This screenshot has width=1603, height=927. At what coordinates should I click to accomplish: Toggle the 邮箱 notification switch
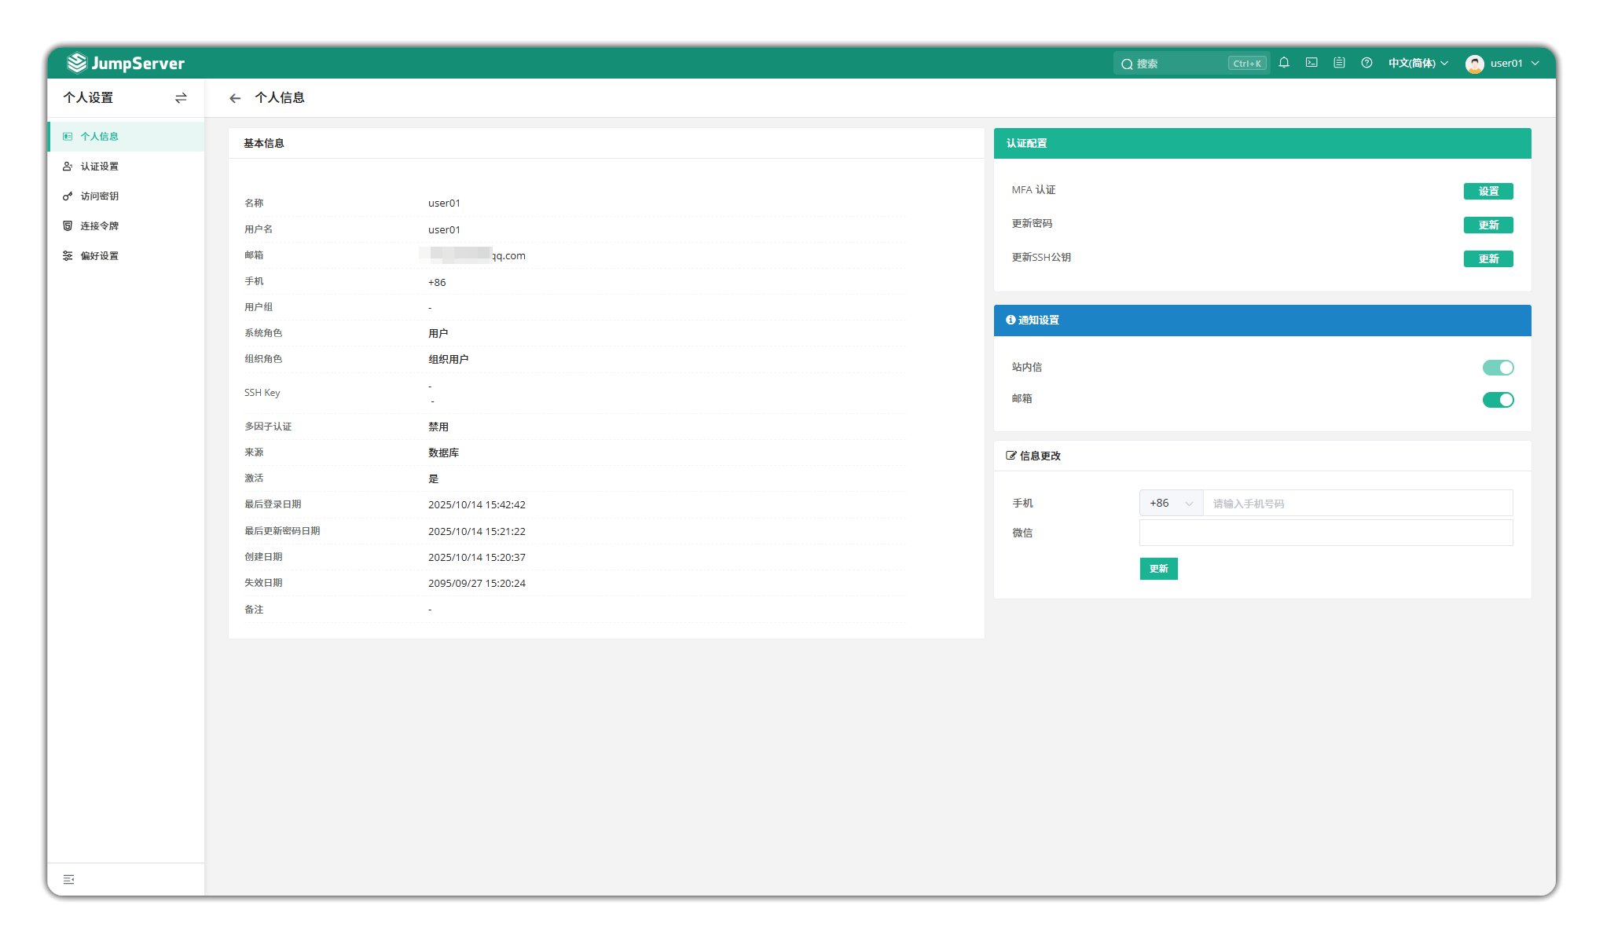click(1498, 400)
